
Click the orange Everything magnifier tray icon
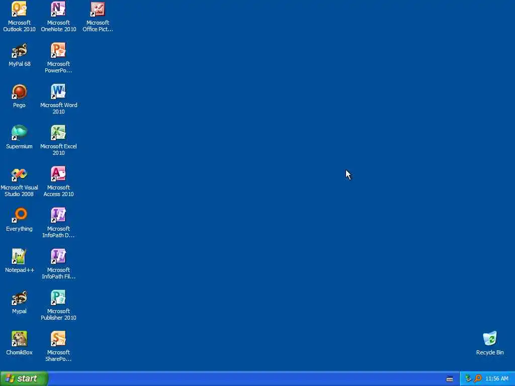point(478,379)
